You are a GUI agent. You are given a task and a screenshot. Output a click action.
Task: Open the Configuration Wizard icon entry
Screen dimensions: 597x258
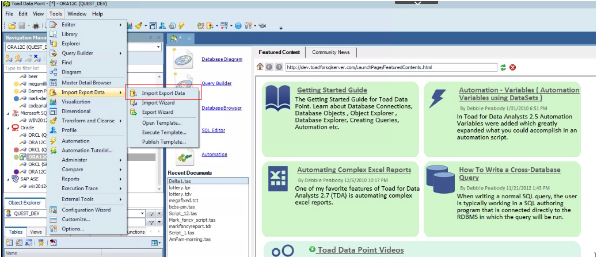(54, 210)
